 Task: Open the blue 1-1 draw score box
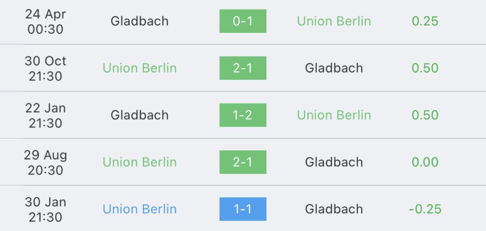243,209
